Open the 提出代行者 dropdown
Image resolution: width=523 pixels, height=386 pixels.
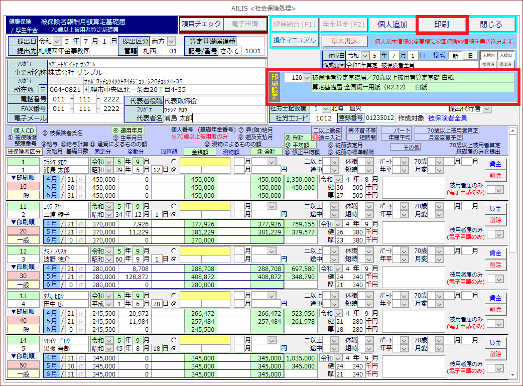point(487,108)
